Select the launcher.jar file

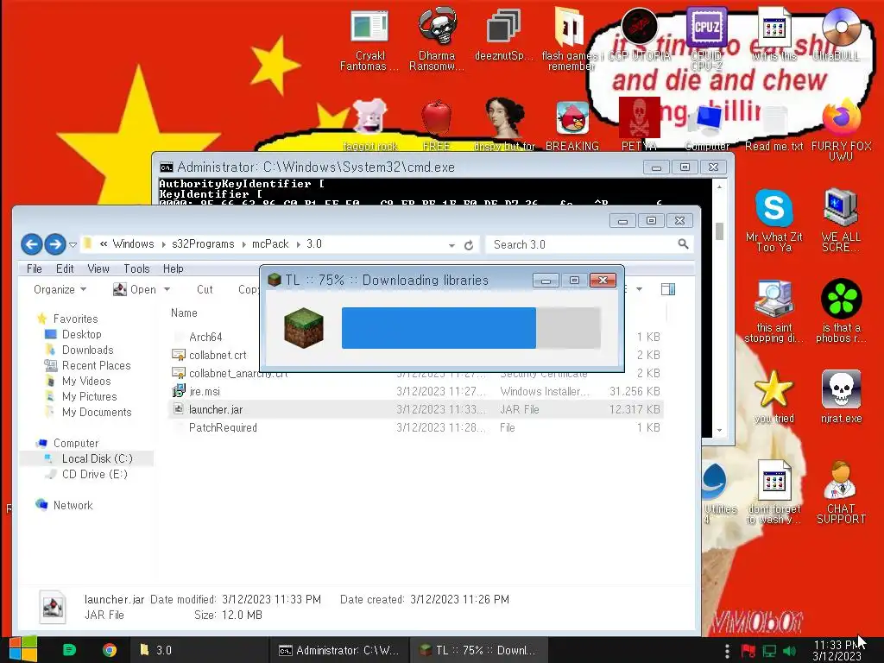pos(416,409)
